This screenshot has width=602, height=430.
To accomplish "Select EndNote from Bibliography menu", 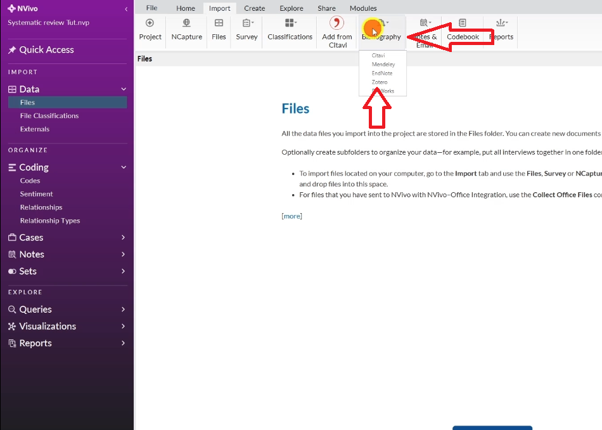I will [382, 73].
